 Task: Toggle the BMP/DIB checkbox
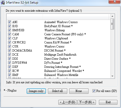tap(9, 30)
